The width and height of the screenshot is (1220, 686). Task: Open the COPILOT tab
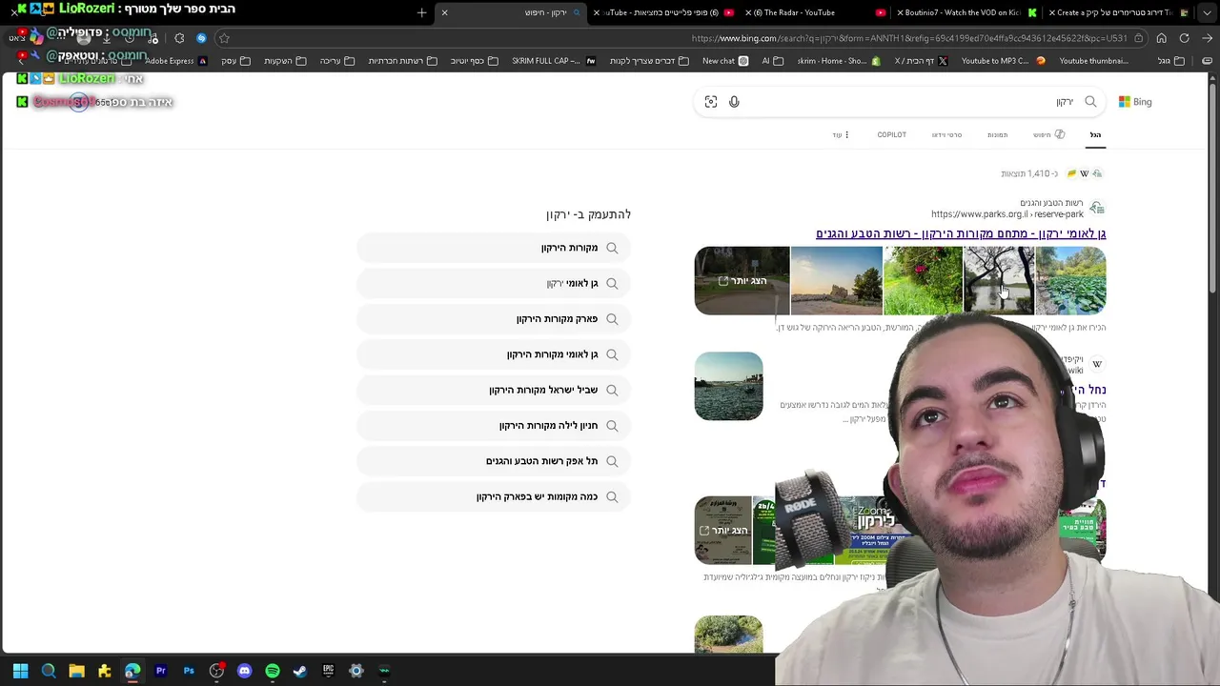[x=892, y=134]
